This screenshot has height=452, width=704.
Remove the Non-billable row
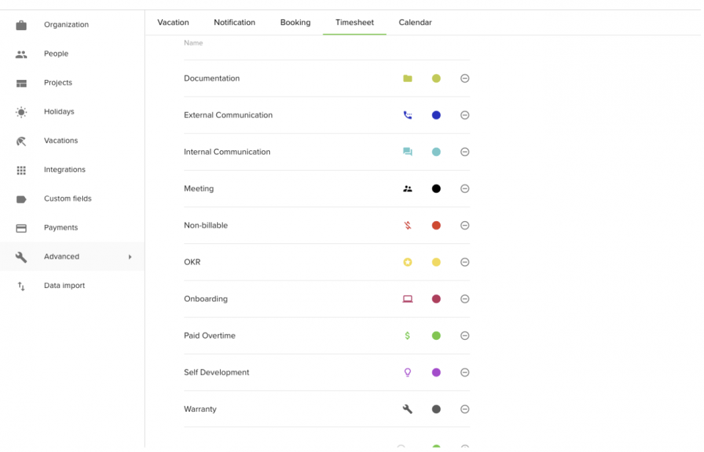pos(465,226)
